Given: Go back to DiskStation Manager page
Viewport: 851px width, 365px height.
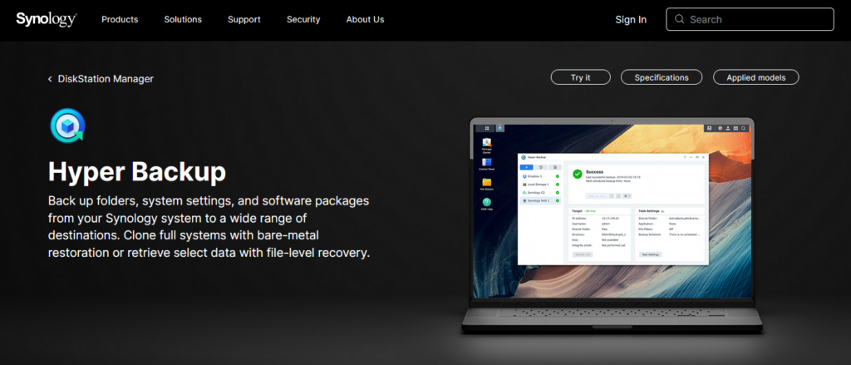Looking at the screenshot, I should (106, 79).
